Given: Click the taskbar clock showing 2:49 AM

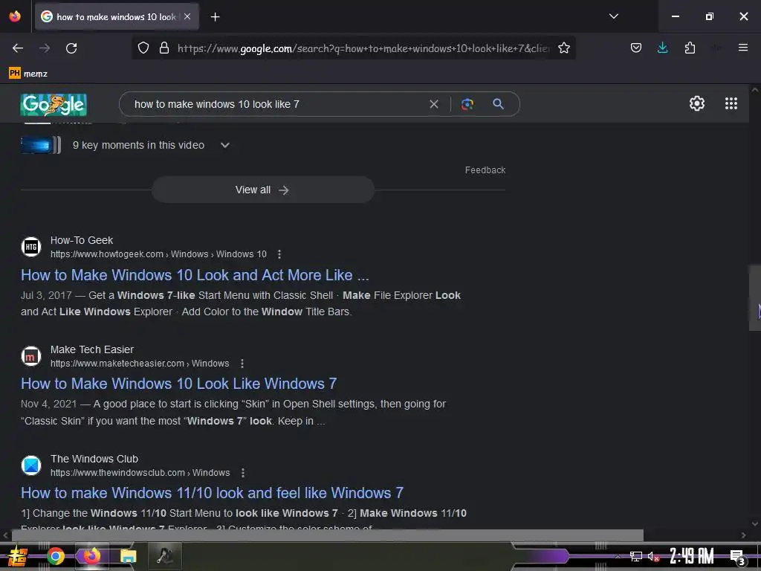Looking at the screenshot, I should point(691,556).
